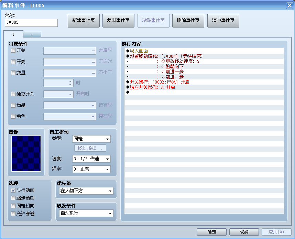295x239 pixels.
Task: Open the 触发条件 dropdown
Action: tap(86, 213)
